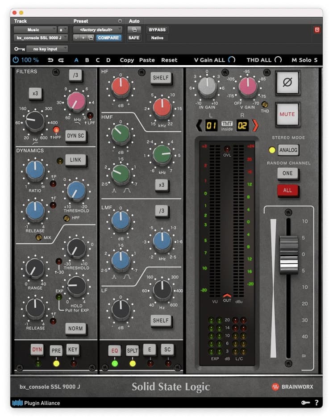Click the red HF gain knob
This screenshot has width=333, height=420.
tap(121, 86)
